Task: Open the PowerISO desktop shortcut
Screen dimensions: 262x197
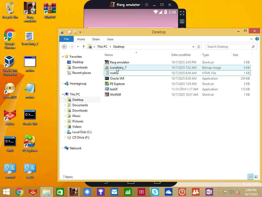Action: pyautogui.click(x=10, y=91)
